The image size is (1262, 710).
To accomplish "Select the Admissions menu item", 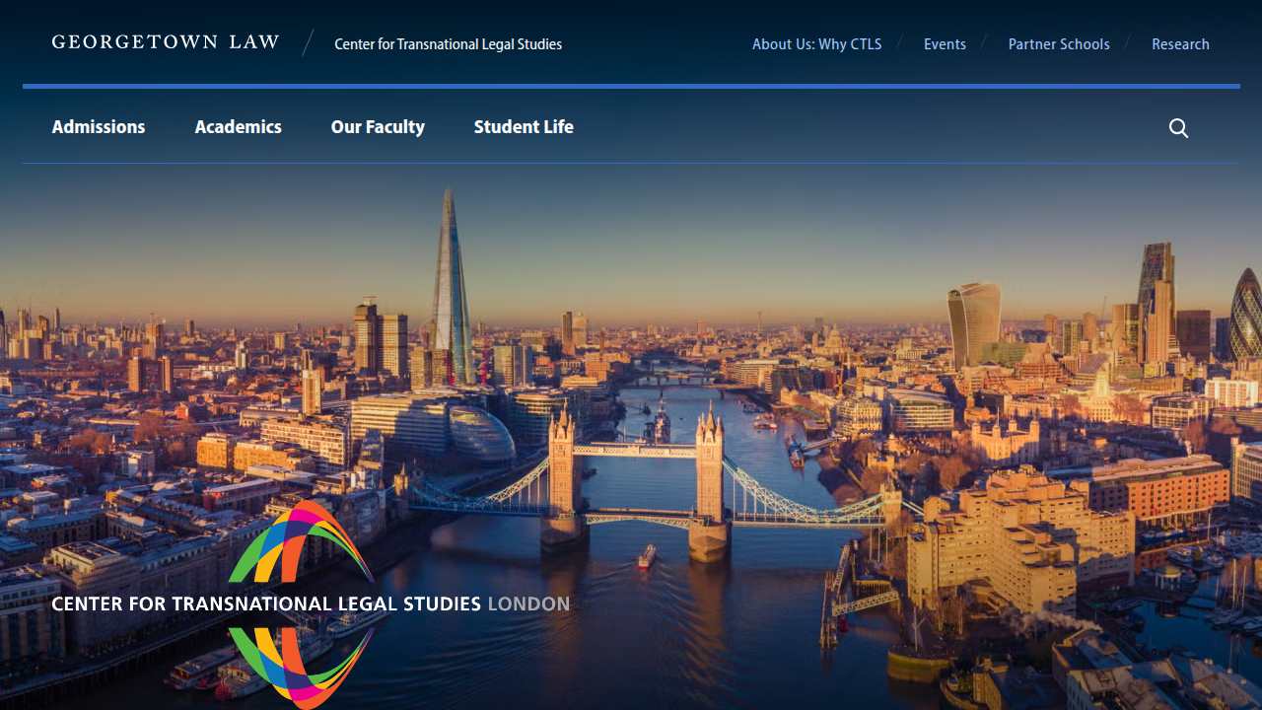I will pos(99,127).
